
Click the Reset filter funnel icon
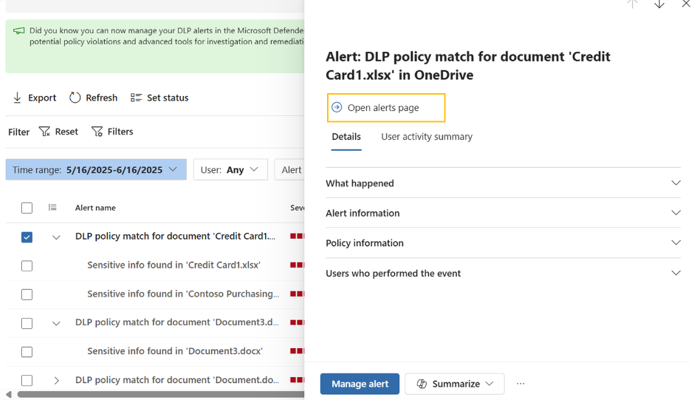click(x=44, y=131)
